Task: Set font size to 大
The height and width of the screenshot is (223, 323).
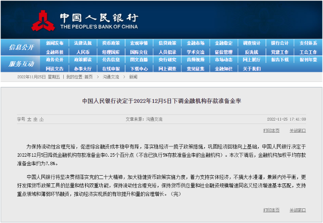Action: coord(29,119)
